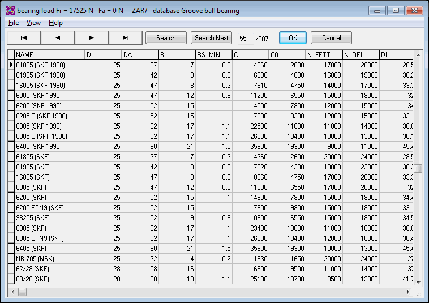Click the horizontal scrollbar left arrow
Image resolution: width=429 pixels, height=303 pixels.
[12, 292]
